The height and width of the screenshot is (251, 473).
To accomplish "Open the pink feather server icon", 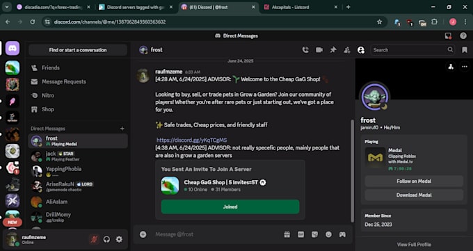I will 13,101.
